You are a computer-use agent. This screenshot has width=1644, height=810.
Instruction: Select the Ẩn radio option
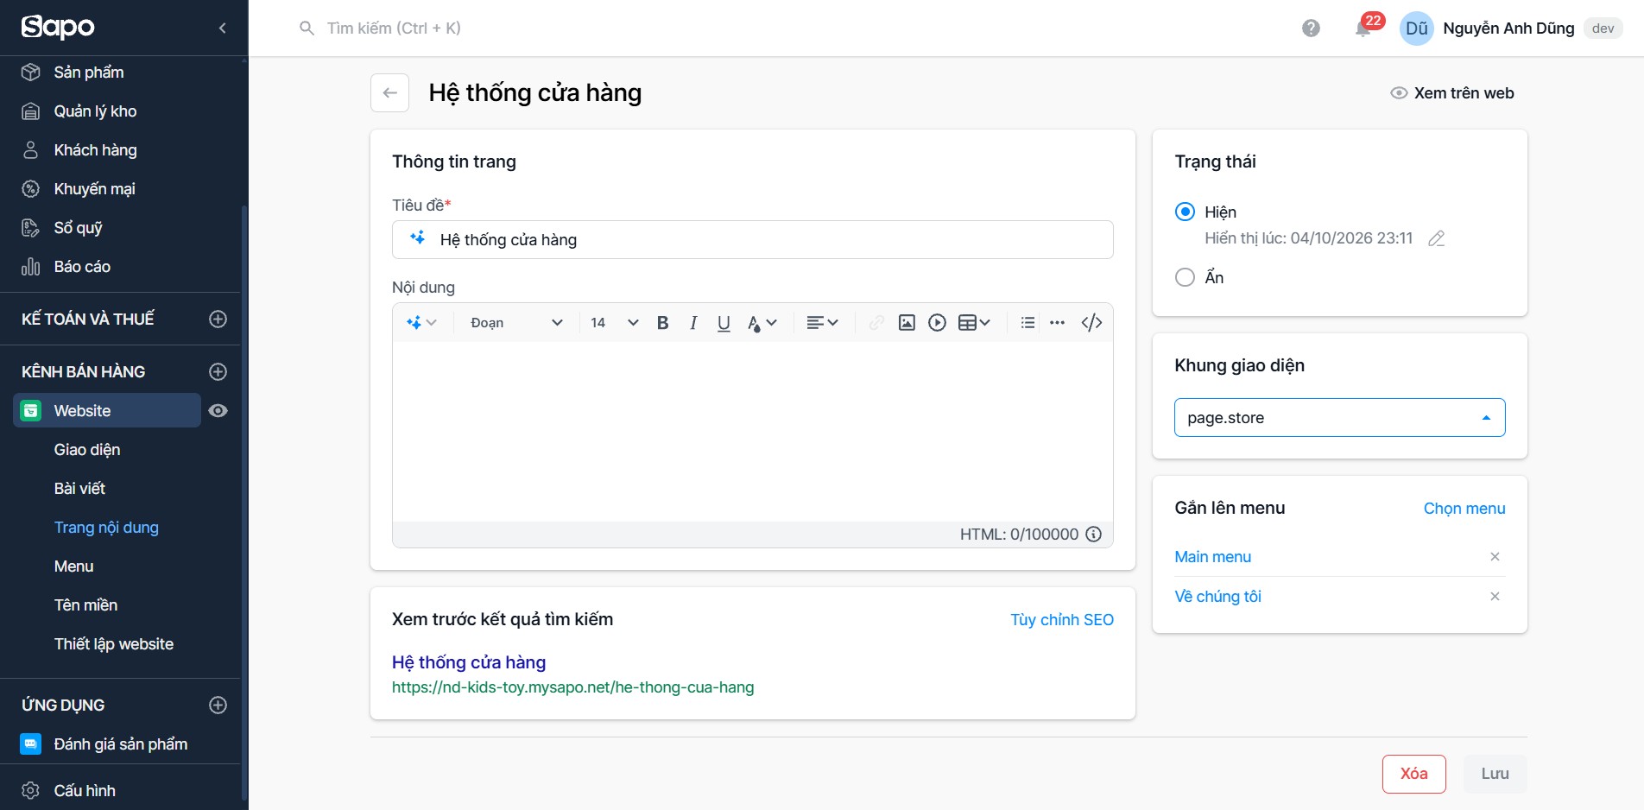tap(1186, 277)
